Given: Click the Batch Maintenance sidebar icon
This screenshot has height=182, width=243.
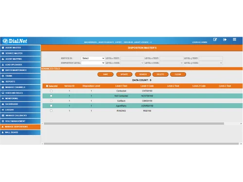Looking at the screenshot, I should coord(3,70).
